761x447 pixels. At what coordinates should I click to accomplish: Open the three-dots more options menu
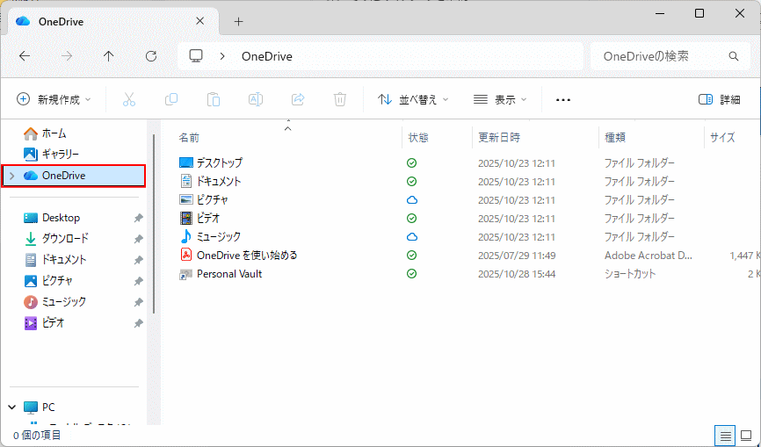pyautogui.click(x=563, y=100)
